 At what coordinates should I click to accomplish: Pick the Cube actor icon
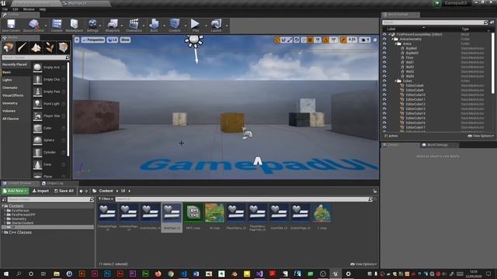tap(37, 128)
